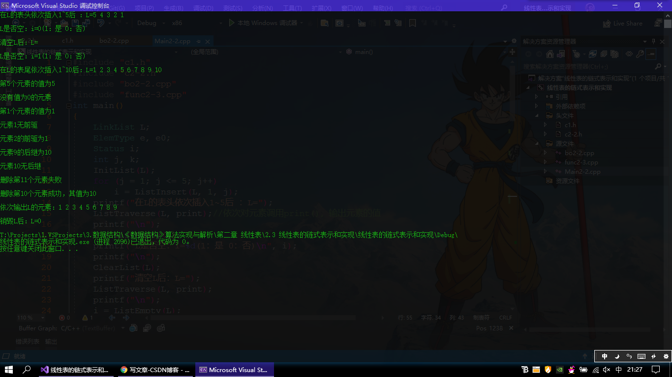Open the Windows Start menu

[9, 370]
